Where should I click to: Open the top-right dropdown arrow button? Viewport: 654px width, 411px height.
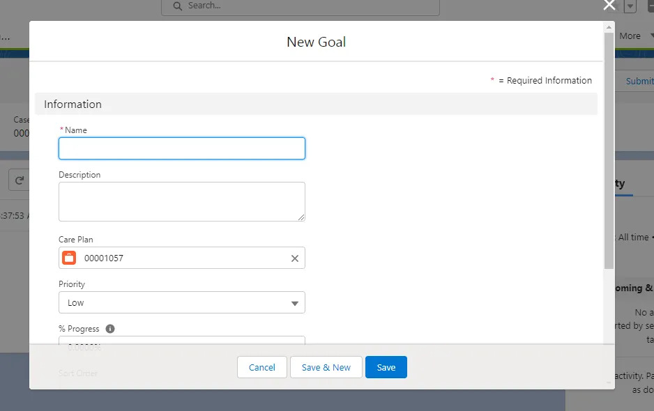coord(630,6)
